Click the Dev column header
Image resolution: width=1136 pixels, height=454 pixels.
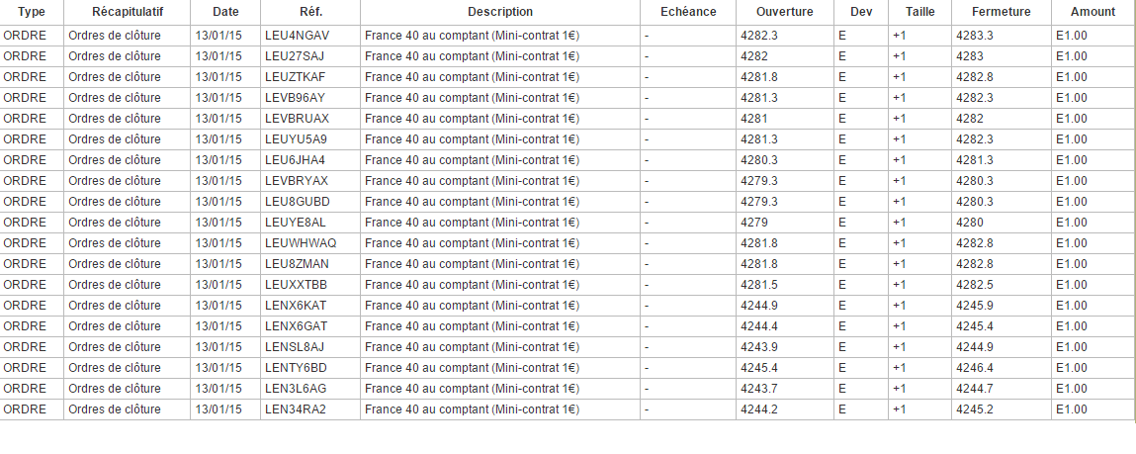[860, 12]
